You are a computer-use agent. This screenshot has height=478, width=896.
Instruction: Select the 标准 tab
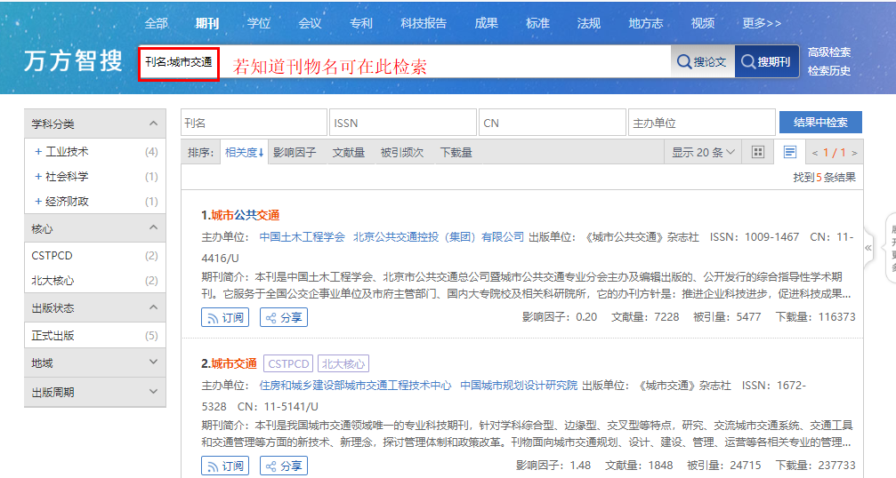[x=537, y=23]
